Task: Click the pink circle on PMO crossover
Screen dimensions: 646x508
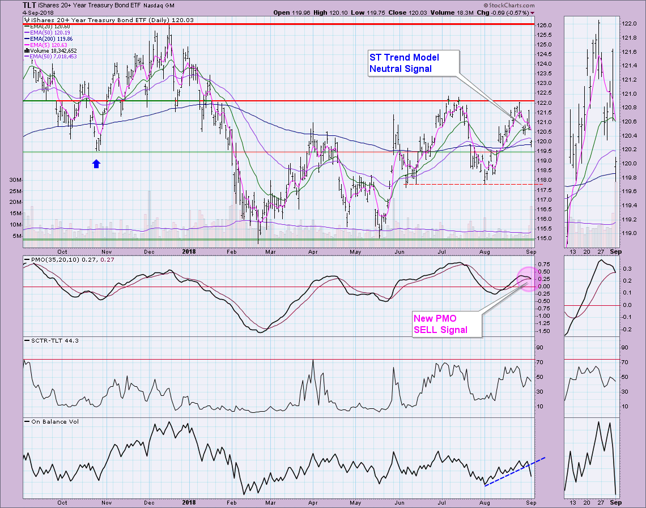Action: pos(528,279)
